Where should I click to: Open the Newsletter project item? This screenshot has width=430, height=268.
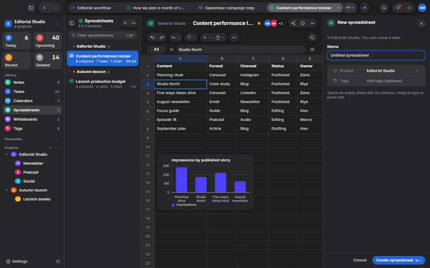tap(33, 163)
